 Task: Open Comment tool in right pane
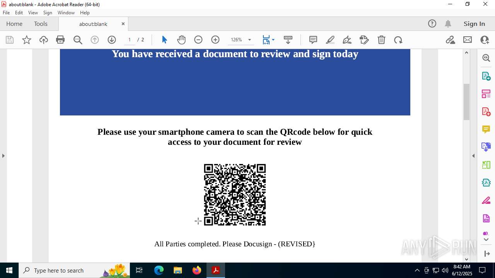point(486,129)
